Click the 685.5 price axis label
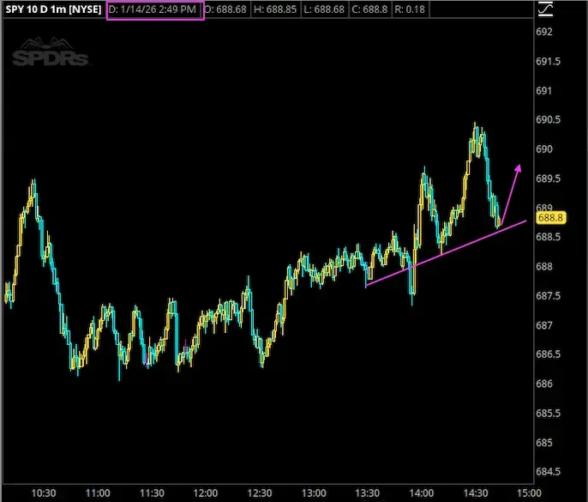588x502 pixels. (x=548, y=413)
